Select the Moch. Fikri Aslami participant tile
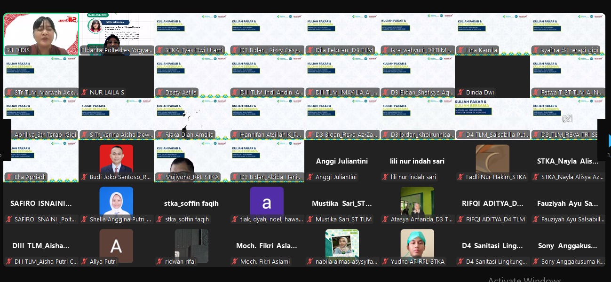The height and width of the screenshot is (282, 611). [x=267, y=246]
